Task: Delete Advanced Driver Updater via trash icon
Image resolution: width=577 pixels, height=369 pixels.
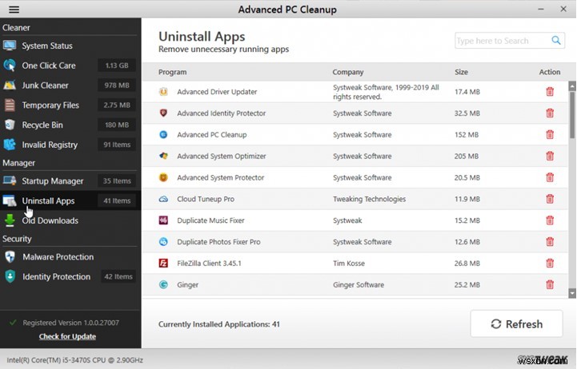Action: [550, 92]
